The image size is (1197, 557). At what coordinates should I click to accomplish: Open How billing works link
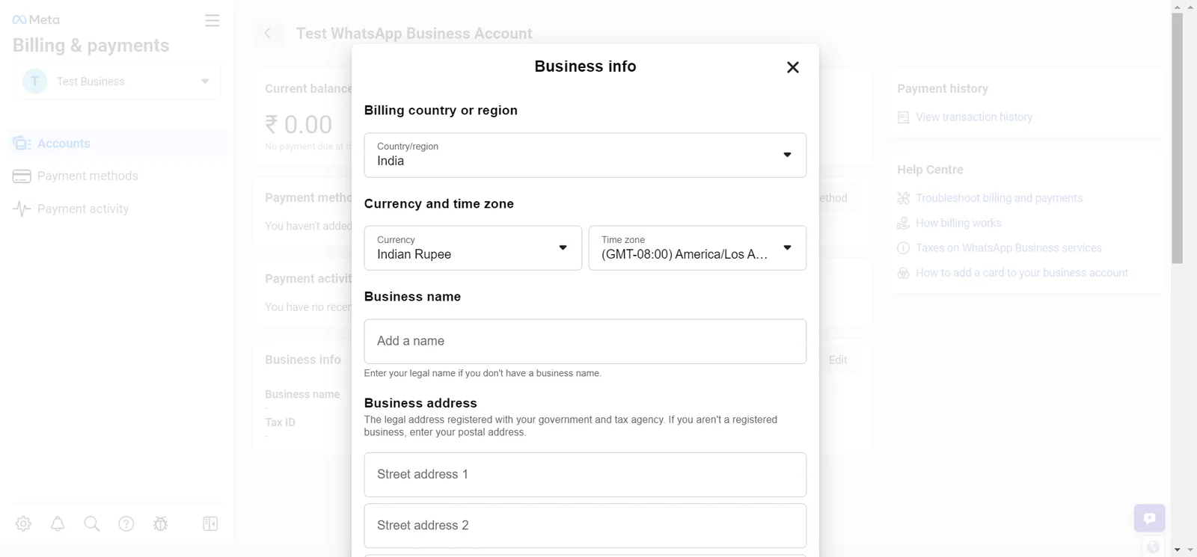(958, 223)
